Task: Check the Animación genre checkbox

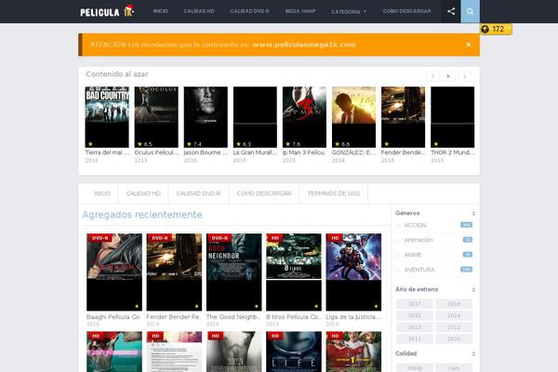Action: point(398,240)
